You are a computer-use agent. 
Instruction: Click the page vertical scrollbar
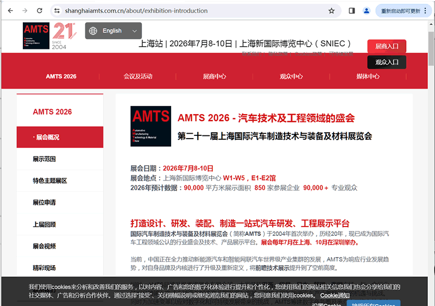(x=431, y=163)
